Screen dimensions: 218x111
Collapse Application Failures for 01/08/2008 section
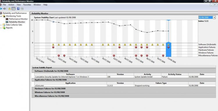pos(33,80)
